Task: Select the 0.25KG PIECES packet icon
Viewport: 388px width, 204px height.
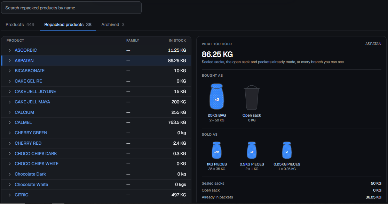Action: click(x=287, y=150)
